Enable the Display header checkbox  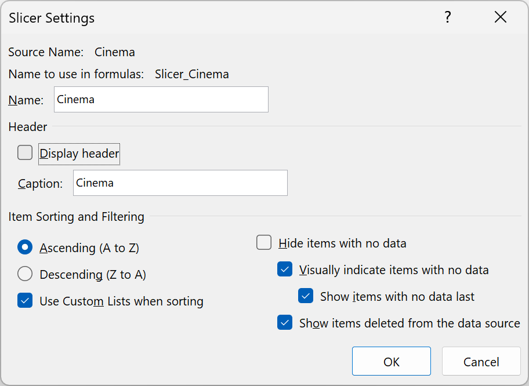25,152
